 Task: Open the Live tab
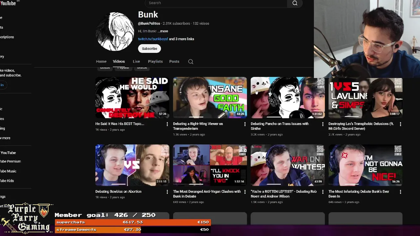point(136,61)
